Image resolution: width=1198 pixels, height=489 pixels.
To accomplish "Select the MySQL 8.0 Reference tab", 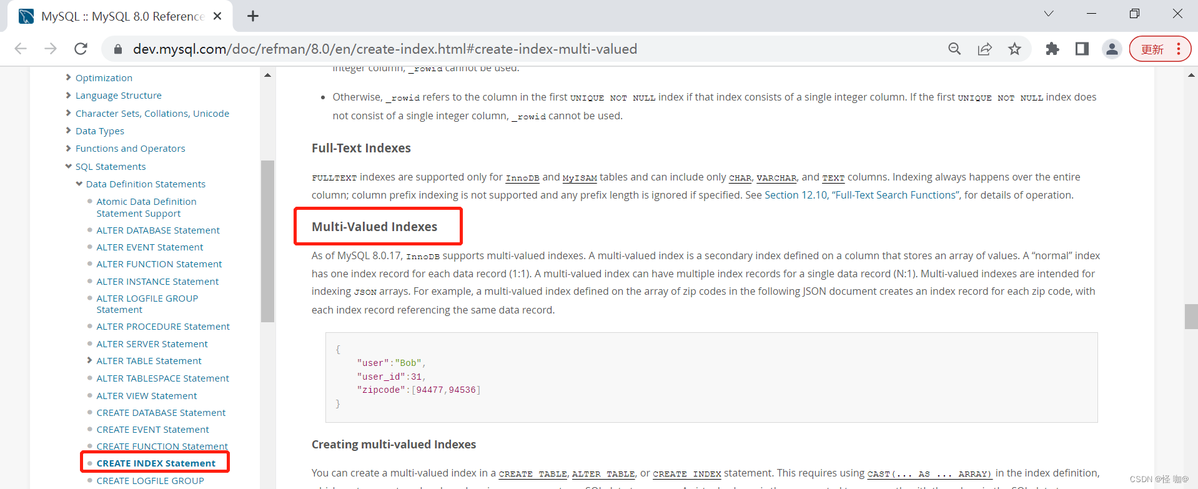I will [x=120, y=16].
